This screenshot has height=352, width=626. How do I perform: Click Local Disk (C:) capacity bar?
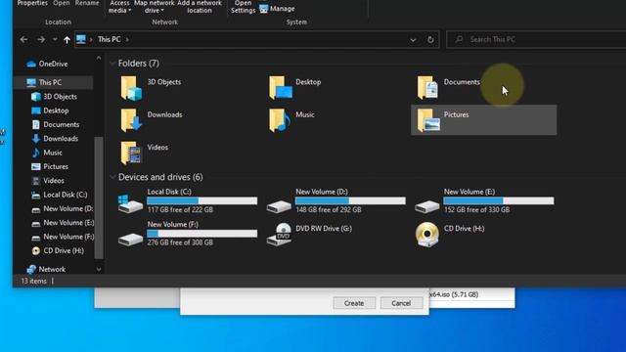(202, 200)
